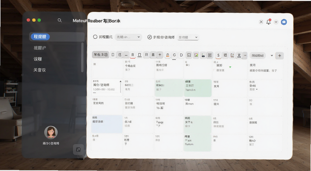Image resolution: width=311 pixels, height=171 pixels.
Task: Open the calendar cell reading 95mon
Action: click(x=198, y=106)
